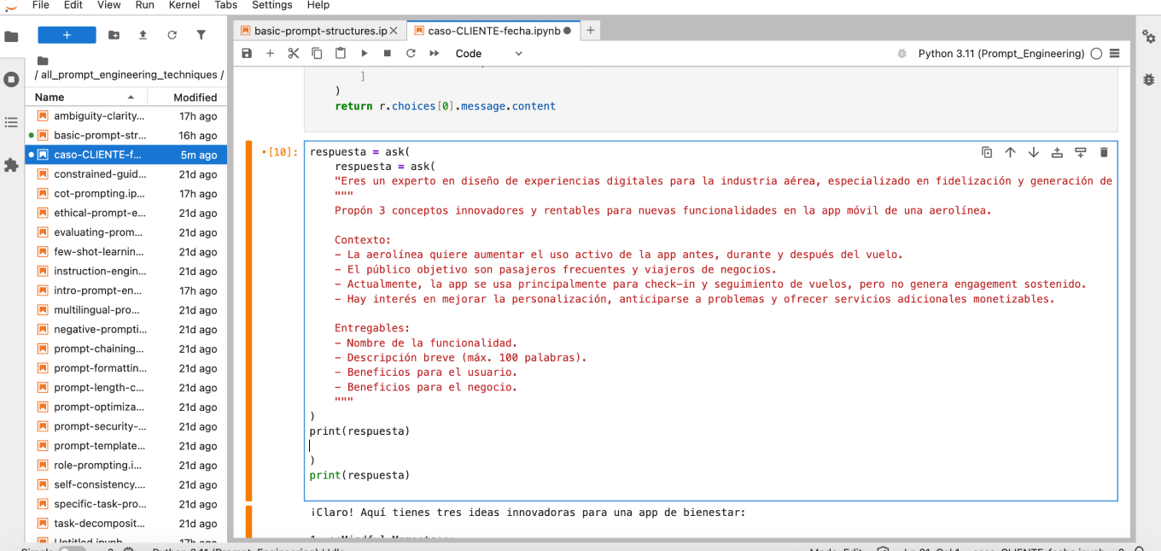
Task: Move the active cell up with the arrow icon
Action: coord(1010,152)
